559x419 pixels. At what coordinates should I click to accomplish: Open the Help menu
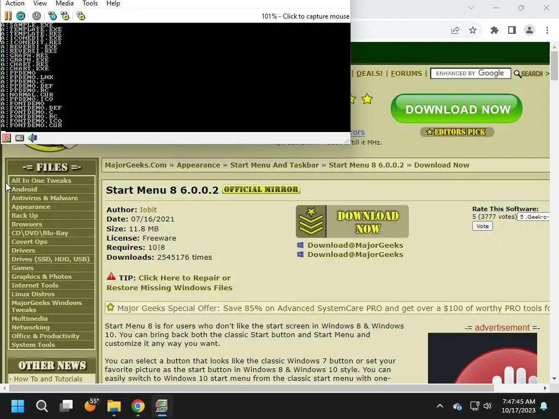113,4
